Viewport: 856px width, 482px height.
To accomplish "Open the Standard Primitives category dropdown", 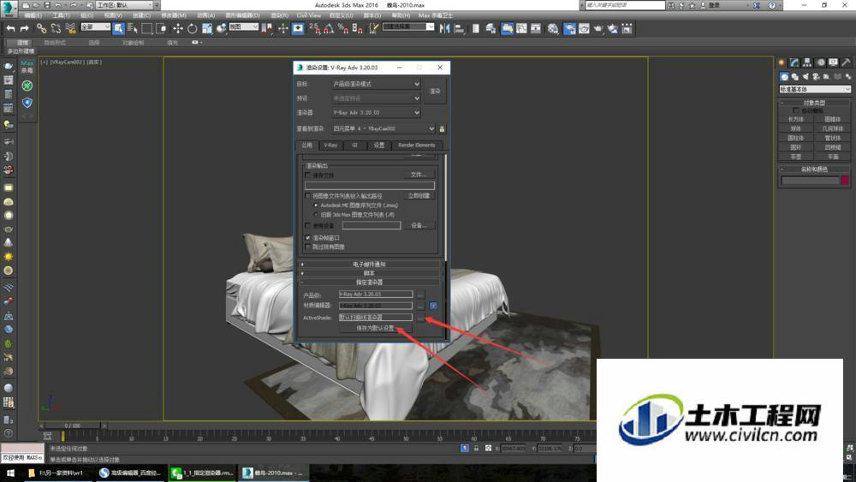I will click(x=815, y=89).
